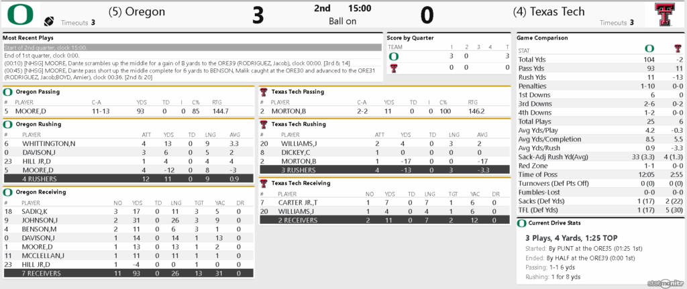
Task: Click Texas Tech's logo in the Score by Quarter table
Action: [x=393, y=68]
